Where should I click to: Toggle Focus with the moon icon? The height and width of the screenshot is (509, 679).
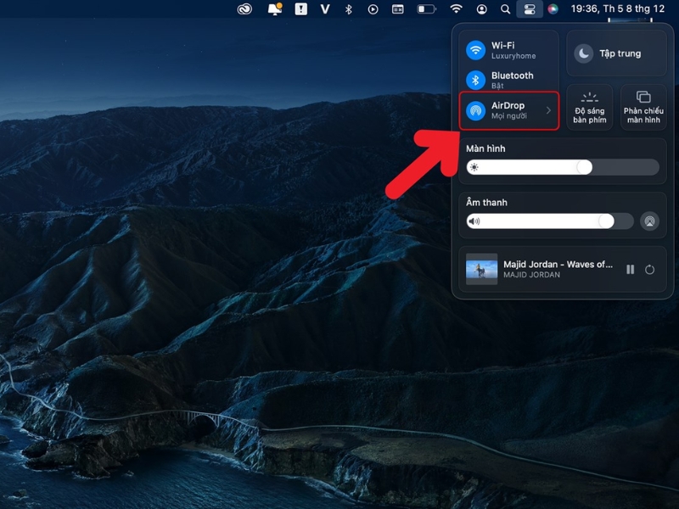pos(583,53)
